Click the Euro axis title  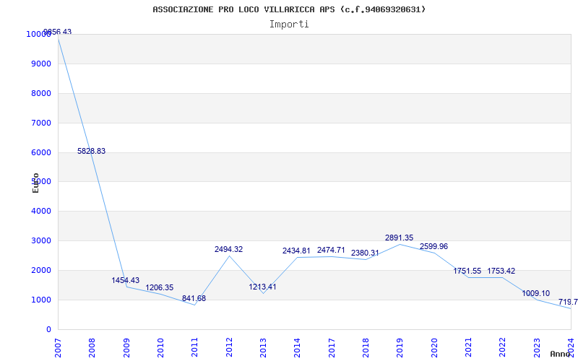pyautogui.click(x=35, y=183)
